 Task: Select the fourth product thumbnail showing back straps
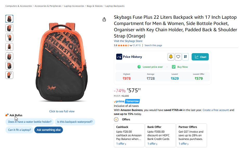[9, 47]
